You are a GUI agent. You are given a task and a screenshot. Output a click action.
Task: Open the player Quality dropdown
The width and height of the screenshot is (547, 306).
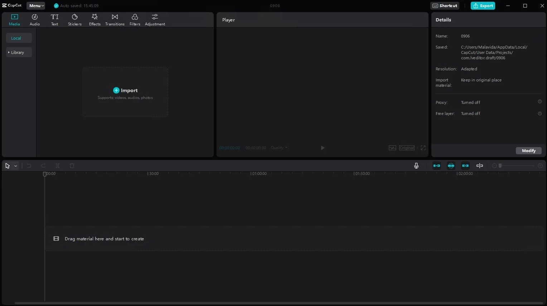[x=279, y=147]
